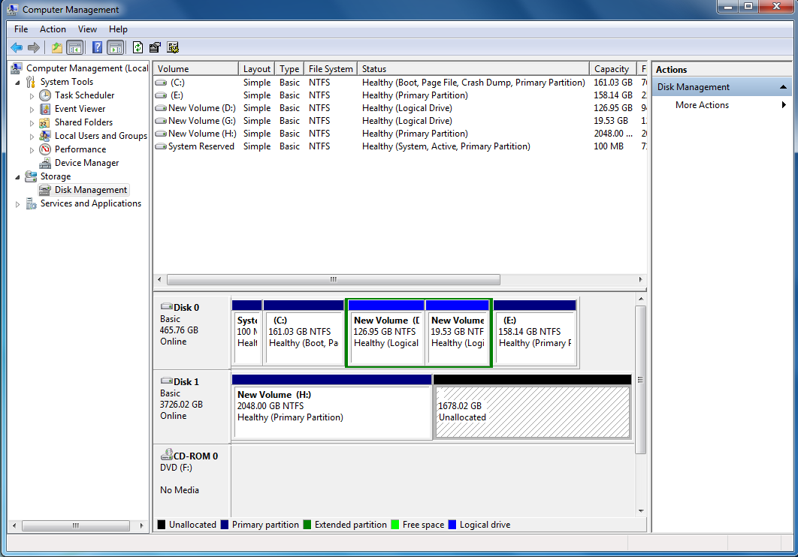The width and height of the screenshot is (798, 557).
Task: Click the Storage node icon
Action: 31,176
